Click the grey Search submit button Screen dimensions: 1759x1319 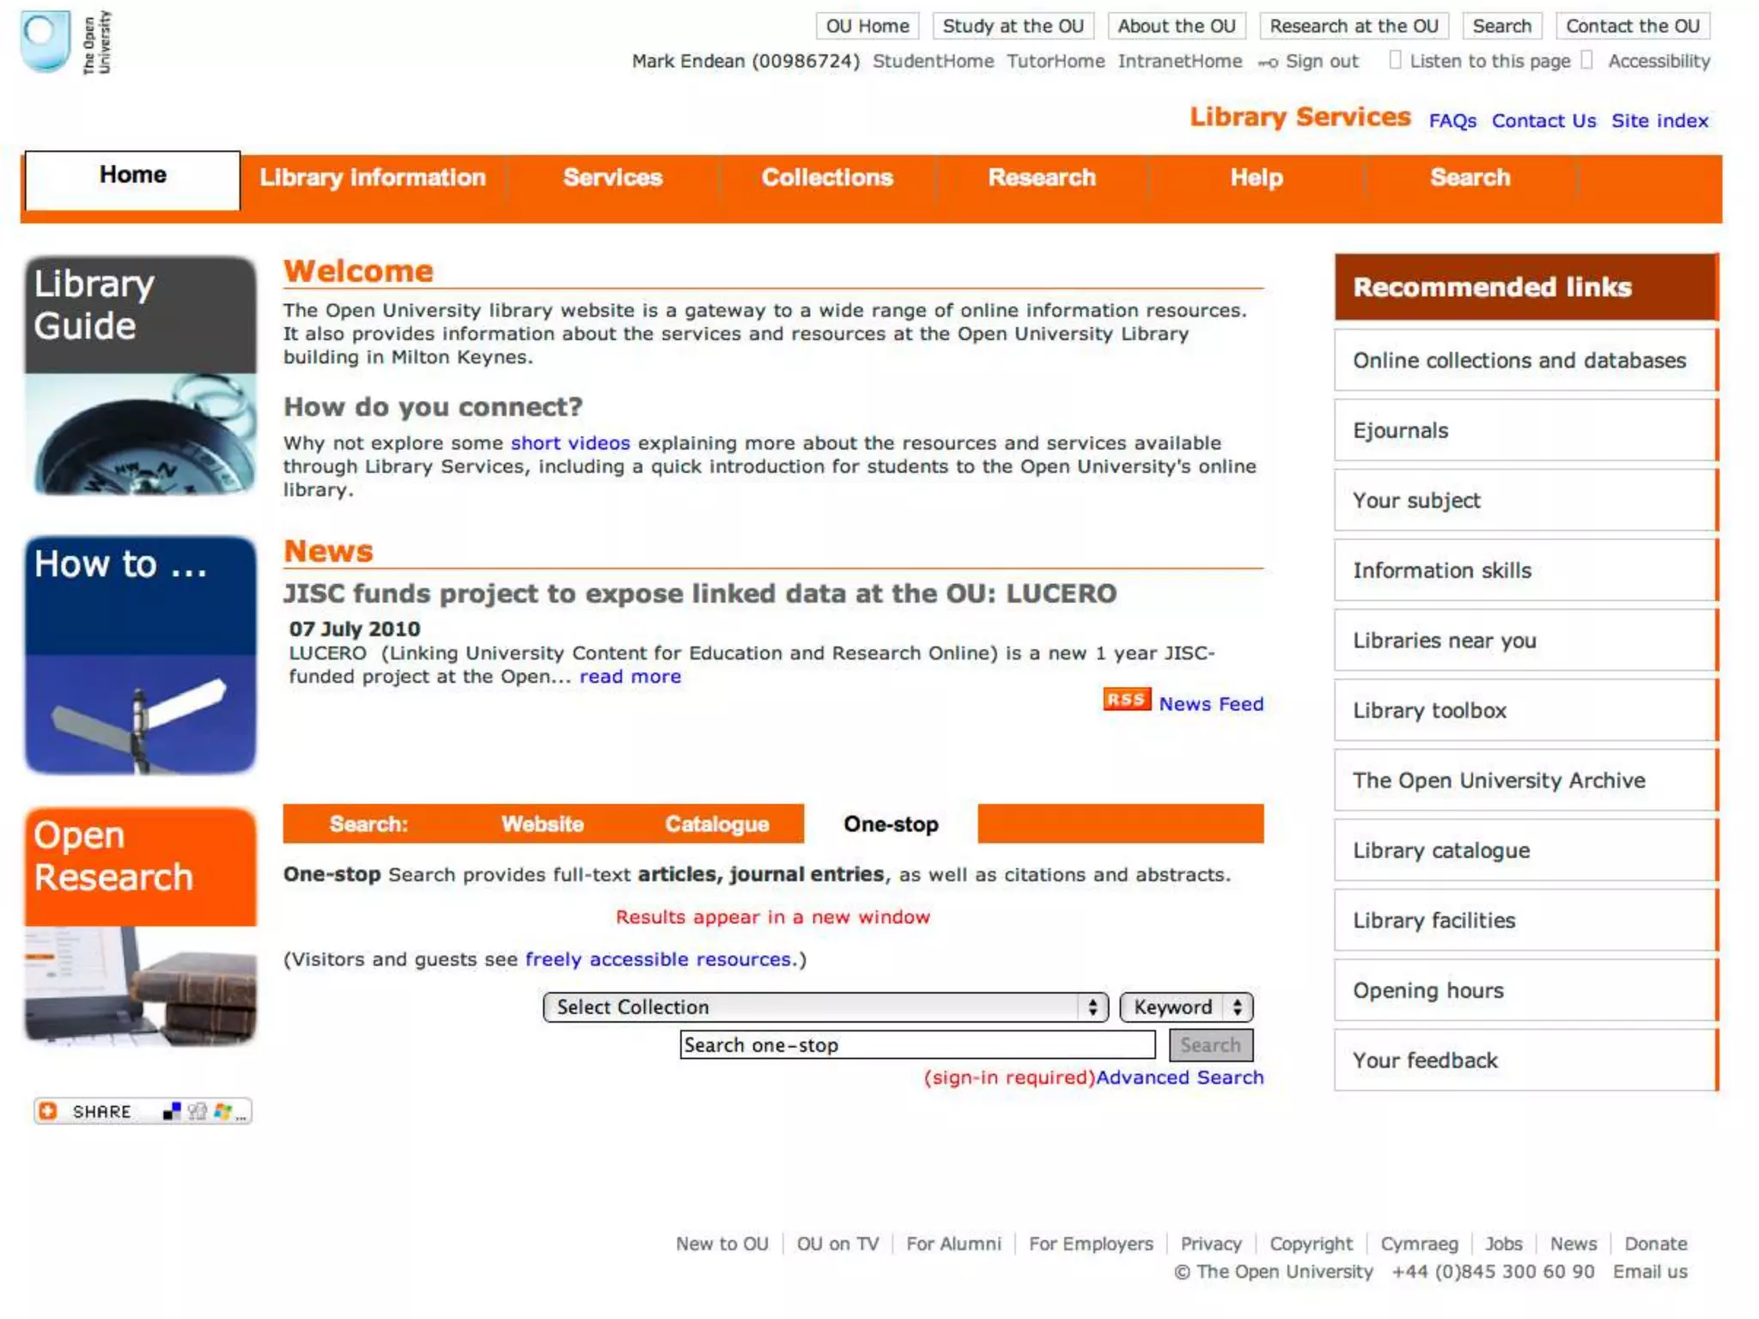tap(1209, 1045)
